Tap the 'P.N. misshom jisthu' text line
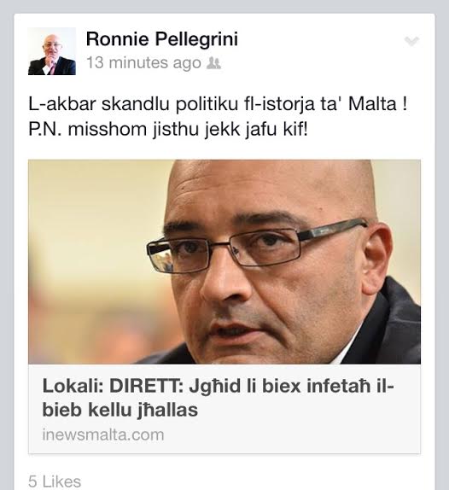Screen dimensions: 449x490 (168, 129)
